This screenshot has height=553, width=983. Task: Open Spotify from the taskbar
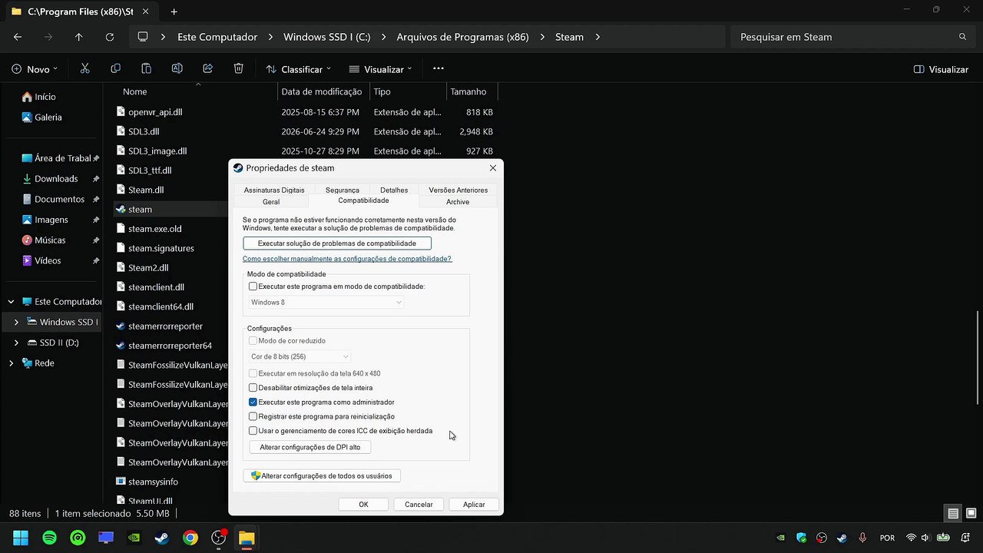[49, 538]
